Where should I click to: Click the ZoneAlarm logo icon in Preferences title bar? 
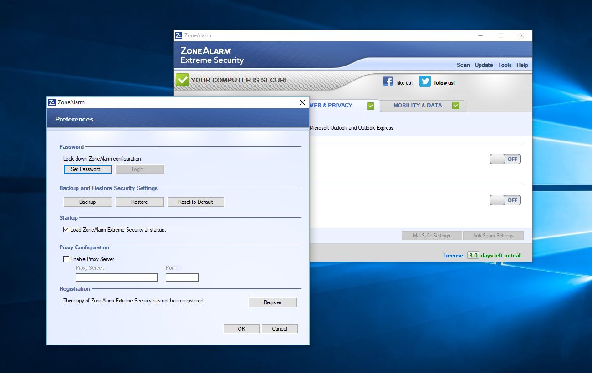[x=52, y=102]
